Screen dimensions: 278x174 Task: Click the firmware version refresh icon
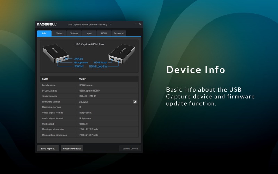click(135, 102)
